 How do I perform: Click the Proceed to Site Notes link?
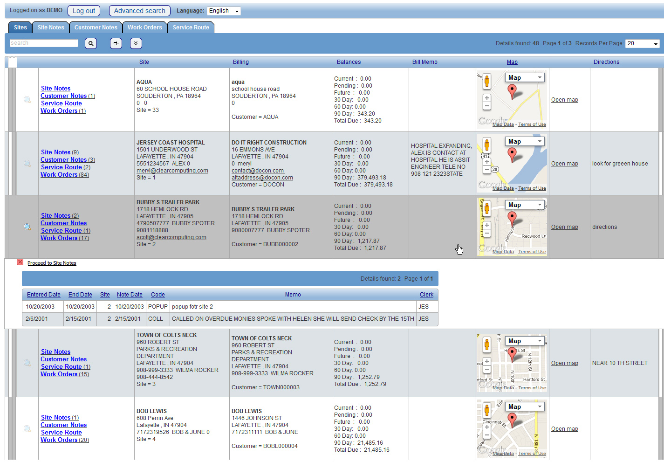[x=52, y=263]
